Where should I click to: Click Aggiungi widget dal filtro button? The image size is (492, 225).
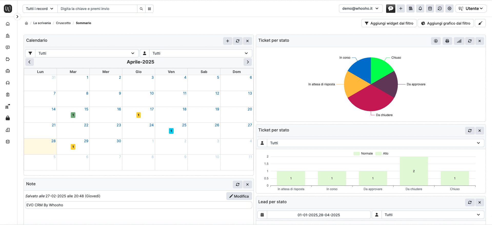[x=389, y=23]
